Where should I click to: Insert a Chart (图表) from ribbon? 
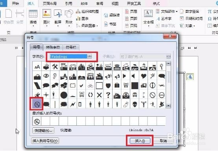click(82, 19)
